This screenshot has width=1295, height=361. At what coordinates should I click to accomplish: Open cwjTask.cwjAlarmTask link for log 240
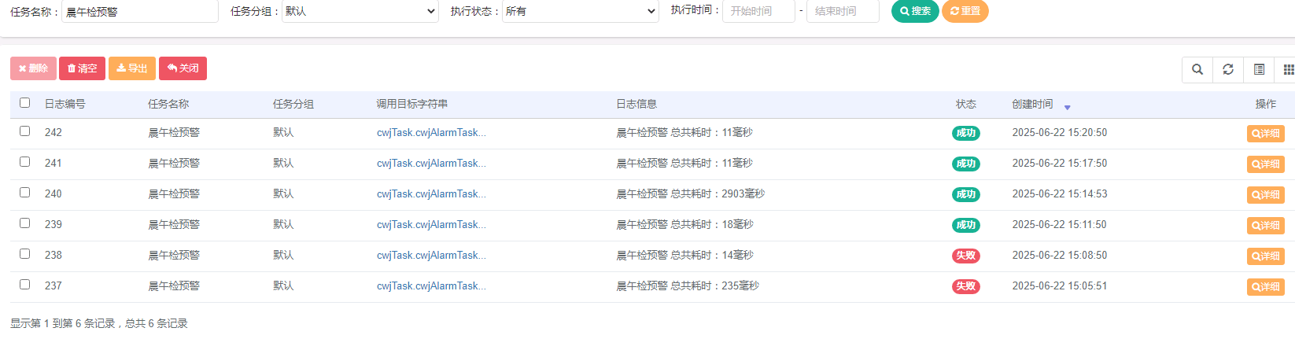[430, 193]
